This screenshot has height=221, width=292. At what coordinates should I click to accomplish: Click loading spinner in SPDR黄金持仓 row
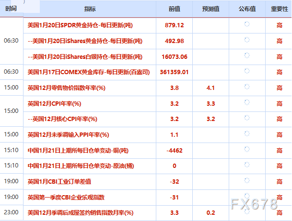[247, 24]
